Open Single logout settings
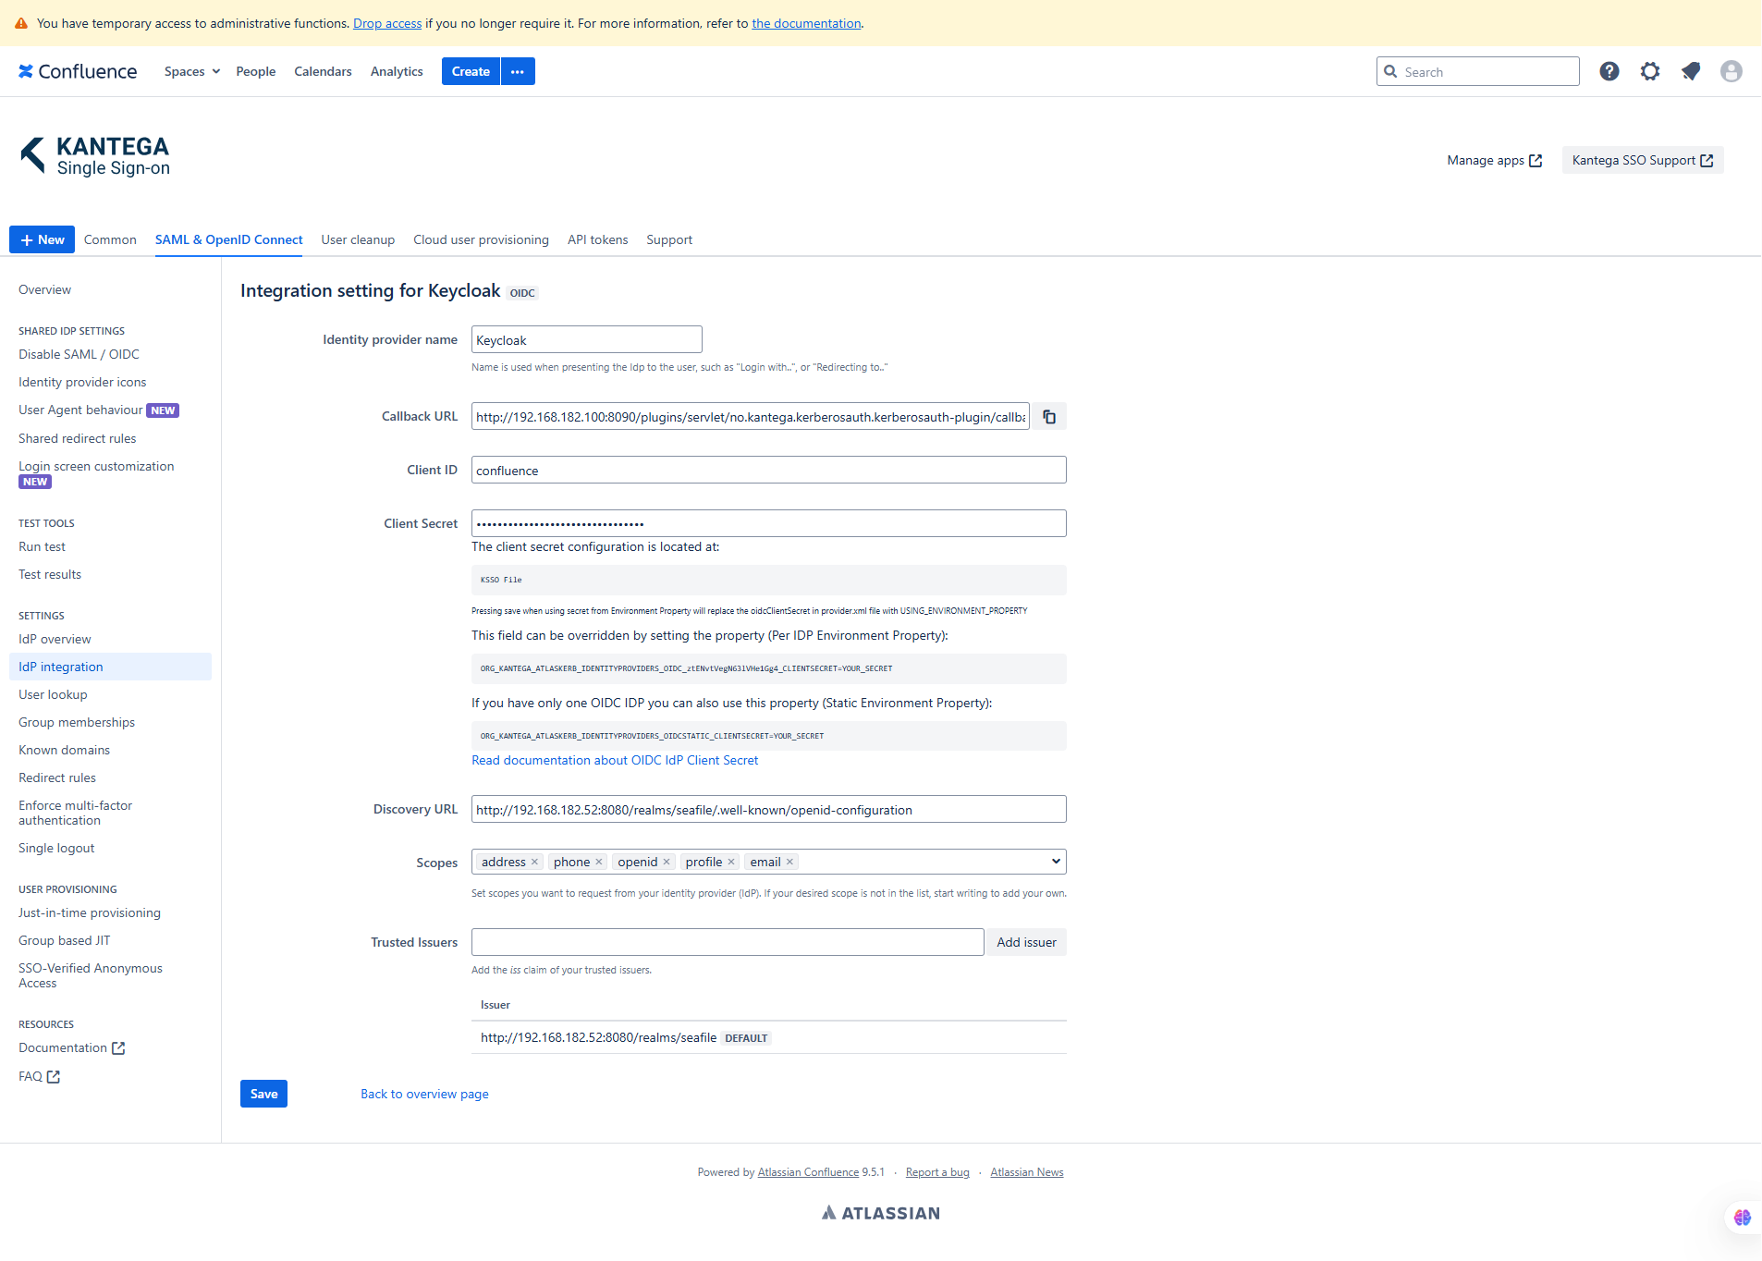This screenshot has width=1762, height=1261. [56, 848]
